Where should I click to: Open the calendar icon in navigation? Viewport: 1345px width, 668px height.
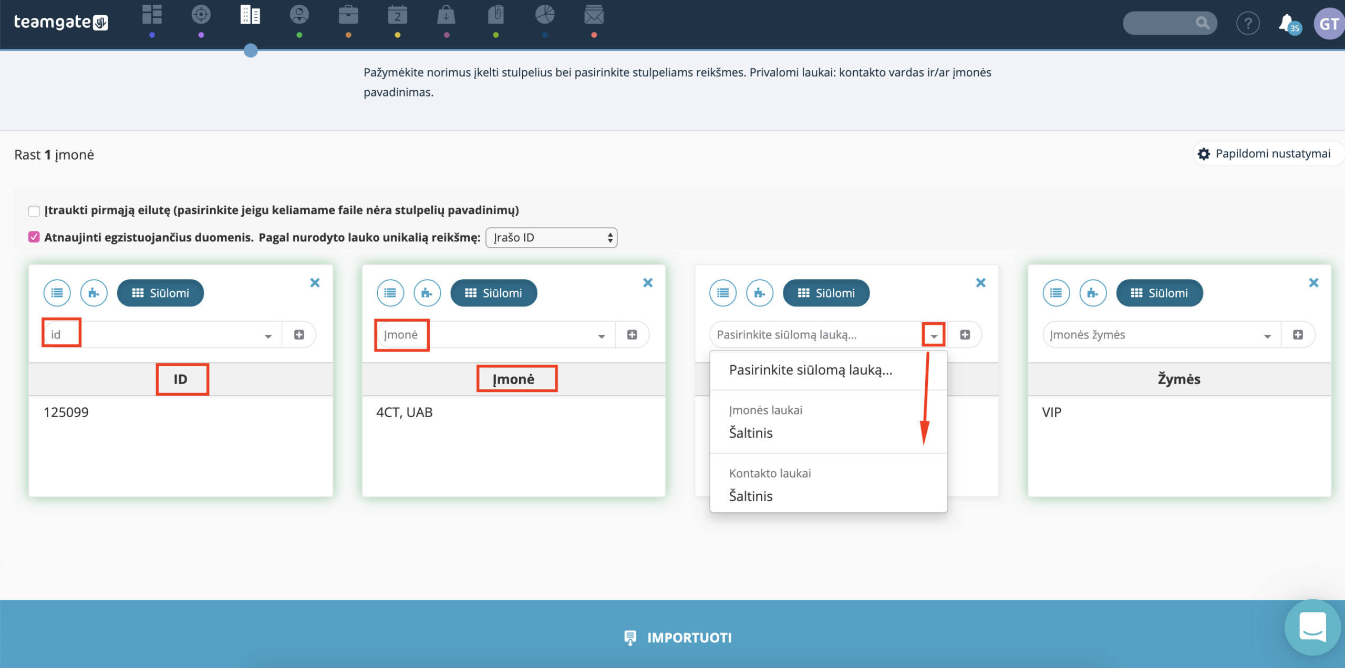tap(398, 15)
